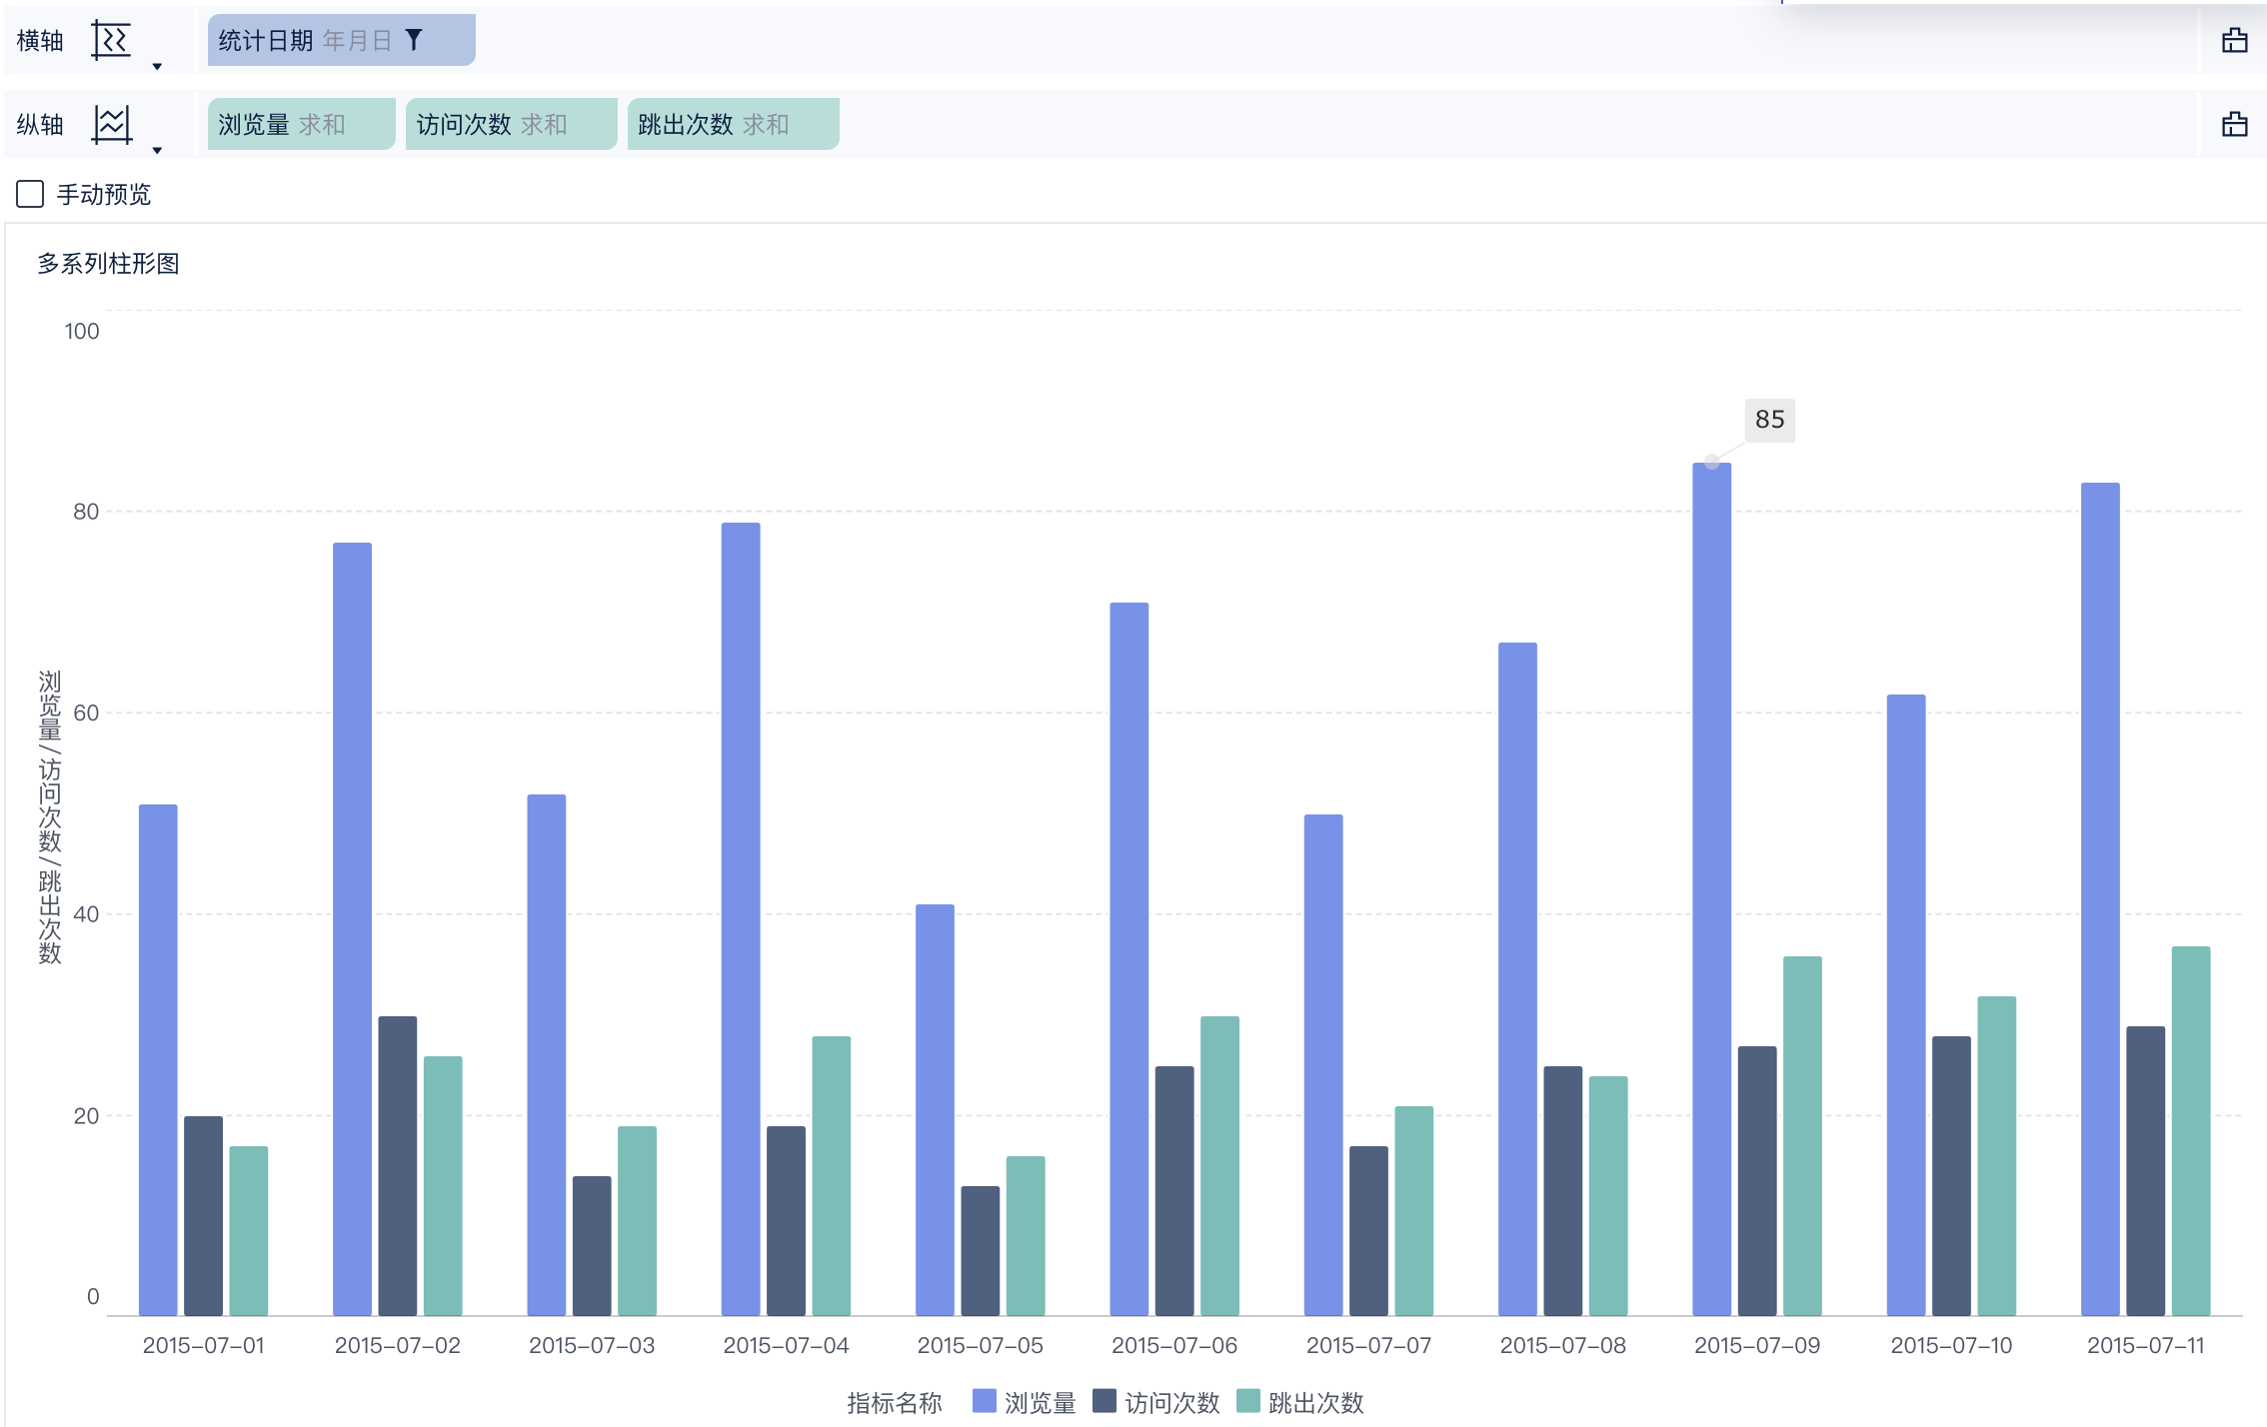Click the 跳出次数 bar for 2015-07-11
Screen dimensions: 2267x1427
pyautogui.click(x=2190, y=1129)
